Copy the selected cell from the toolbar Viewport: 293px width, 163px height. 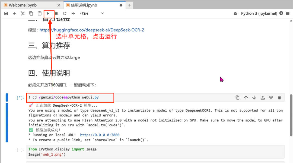(31, 14)
